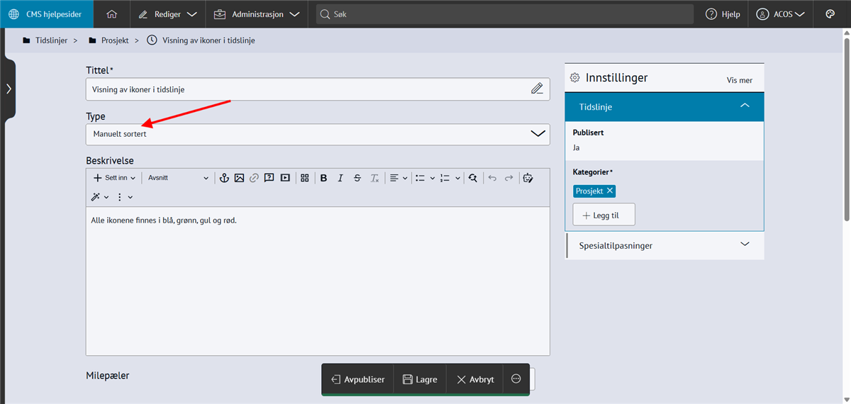Image resolution: width=851 pixels, height=404 pixels.
Task: Open the Administrasjon menu
Action: 256,14
